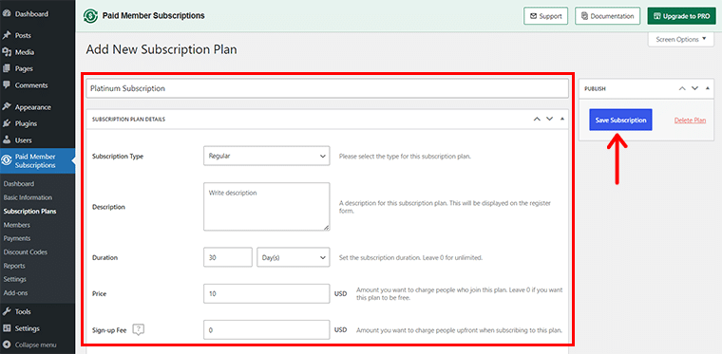
Task: Open the Duration unit Day(s) dropdown
Action: [x=294, y=257]
